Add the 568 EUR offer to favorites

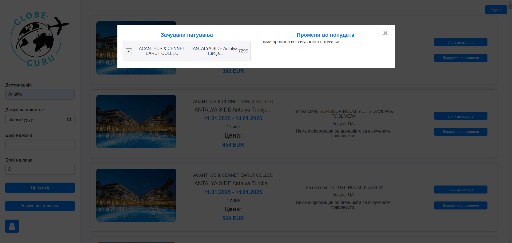point(461,205)
